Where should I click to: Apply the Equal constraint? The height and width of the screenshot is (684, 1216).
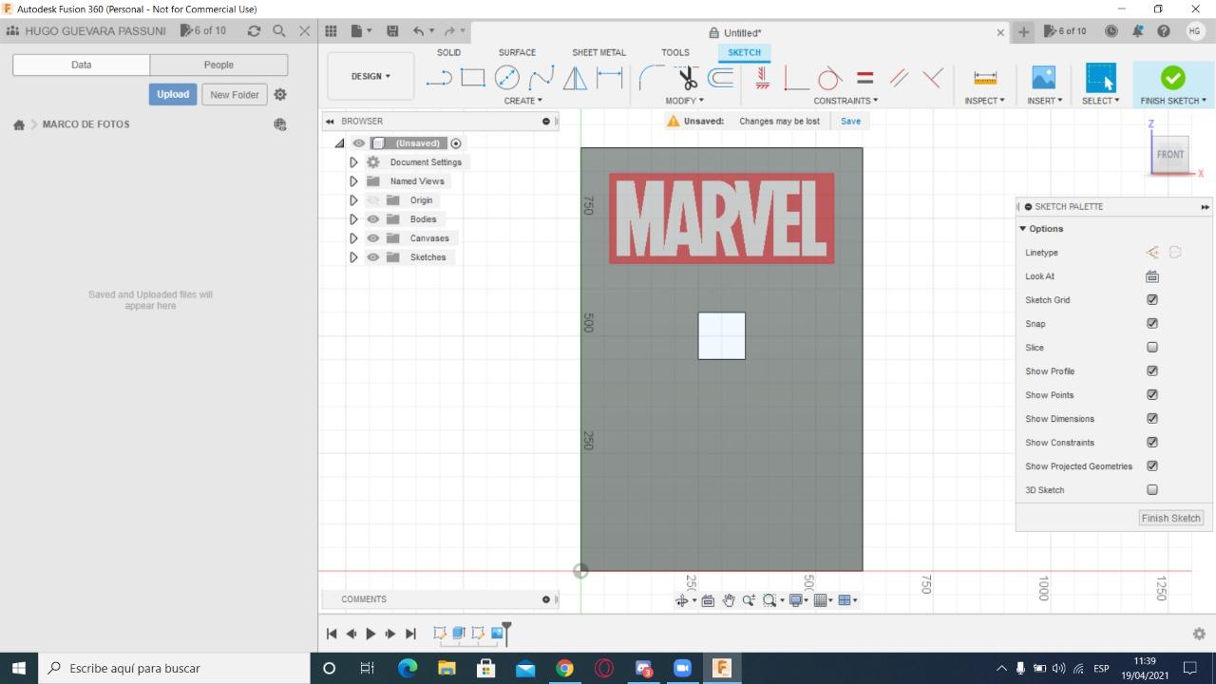pyautogui.click(x=864, y=78)
